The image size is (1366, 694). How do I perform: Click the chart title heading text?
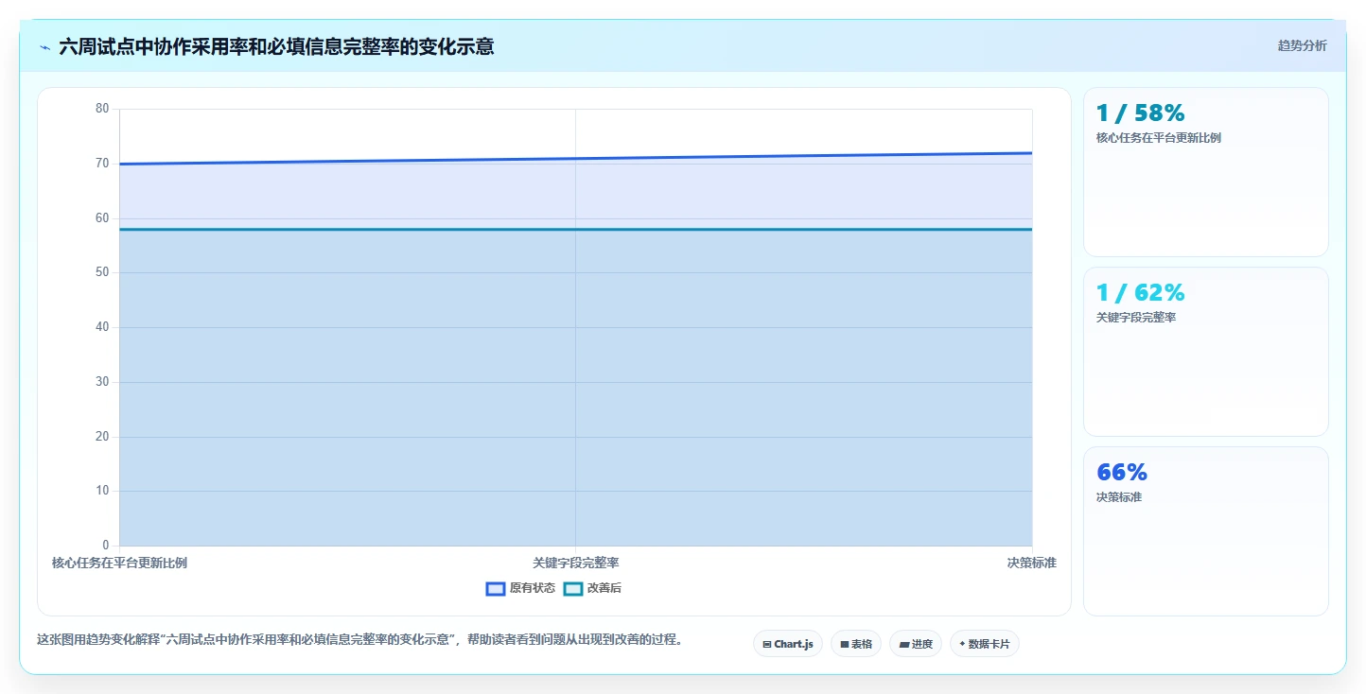(x=276, y=46)
